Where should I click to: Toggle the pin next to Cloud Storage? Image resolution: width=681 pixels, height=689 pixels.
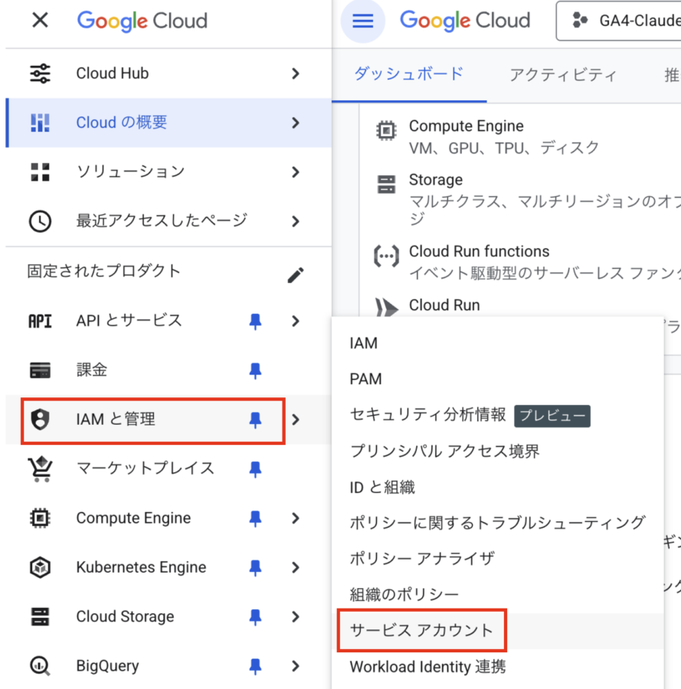255,616
